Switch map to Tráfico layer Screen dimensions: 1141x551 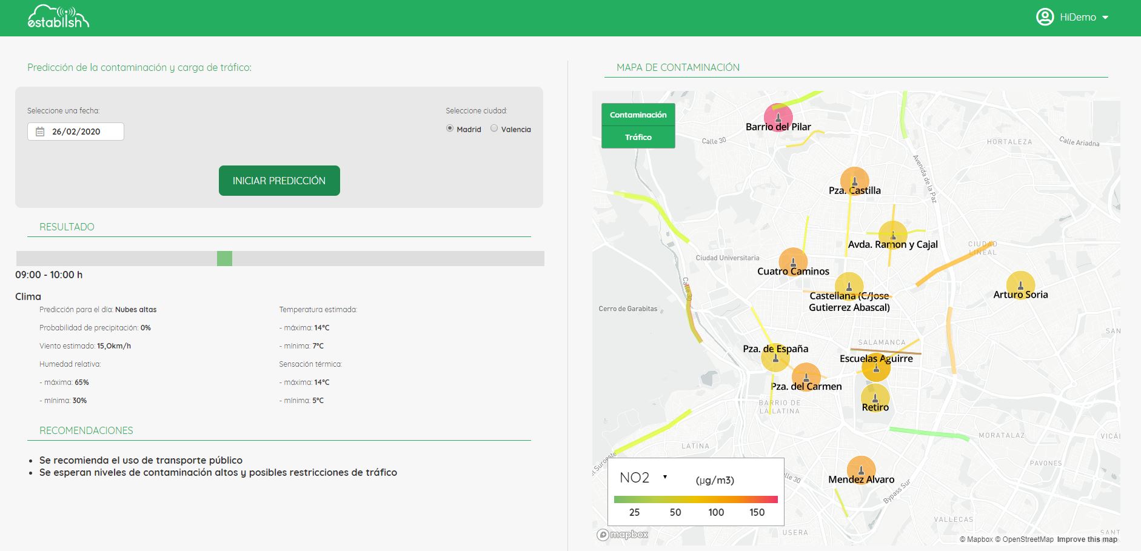pyautogui.click(x=638, y=137)
